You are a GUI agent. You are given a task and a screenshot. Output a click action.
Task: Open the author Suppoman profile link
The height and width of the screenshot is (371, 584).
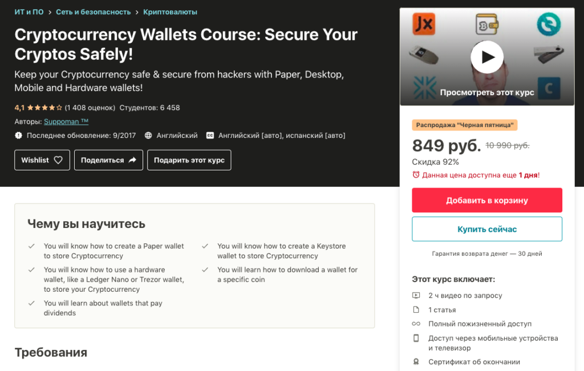(x=66, y=121)
